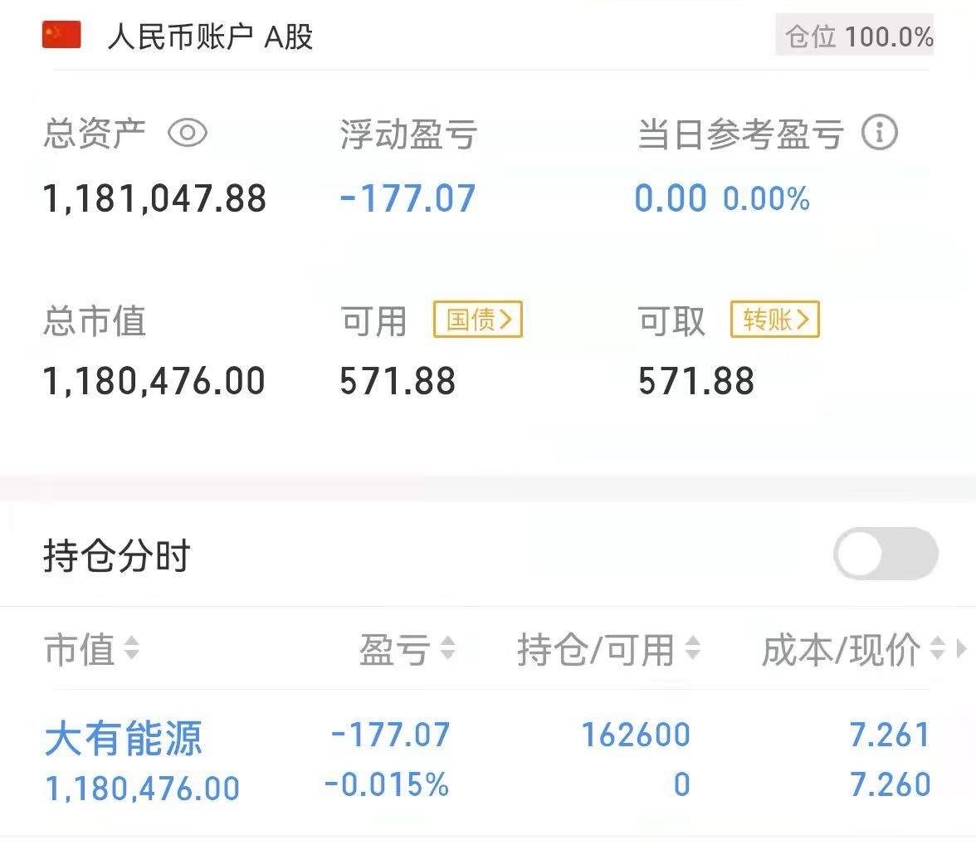Open 大有能源 stock holding
The width and height of the screenshot is (976, 845).
tap(123, 737)
